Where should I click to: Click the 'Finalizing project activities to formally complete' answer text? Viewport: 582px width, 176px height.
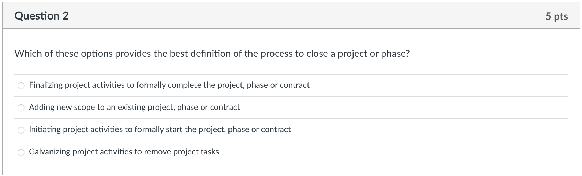click(x=169, y=85)
